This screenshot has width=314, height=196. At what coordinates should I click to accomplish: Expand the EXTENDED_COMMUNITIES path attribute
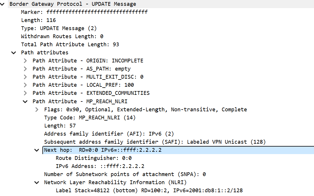click(x=25, y=93)
